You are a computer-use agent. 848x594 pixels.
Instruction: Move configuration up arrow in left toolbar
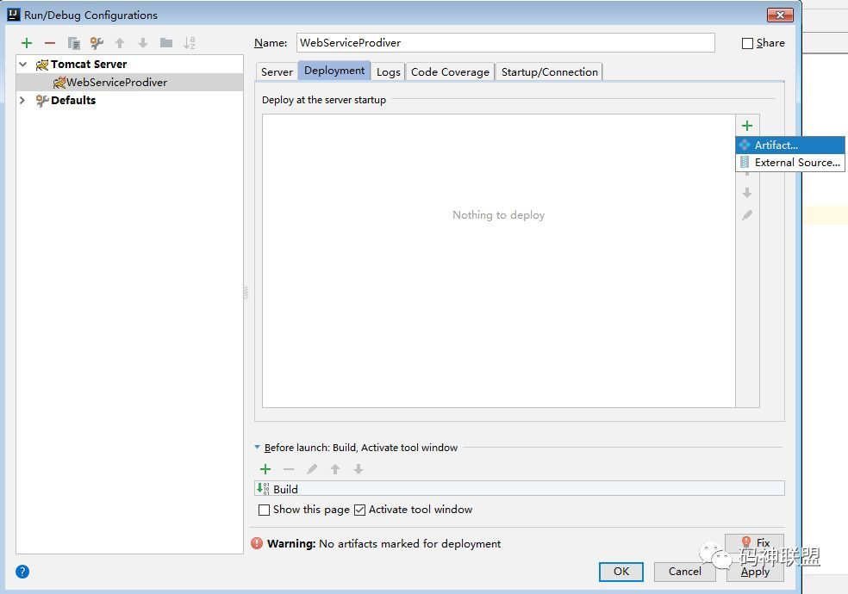pyautogui.click(x=120, y=43)
